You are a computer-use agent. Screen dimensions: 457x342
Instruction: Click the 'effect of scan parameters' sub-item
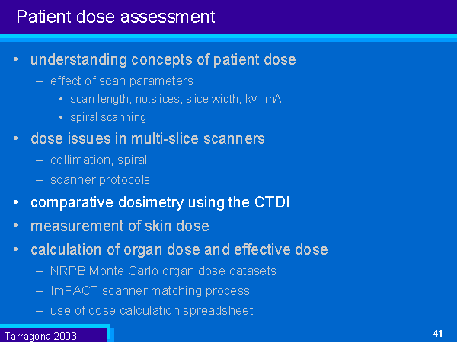tap(122, 81)
